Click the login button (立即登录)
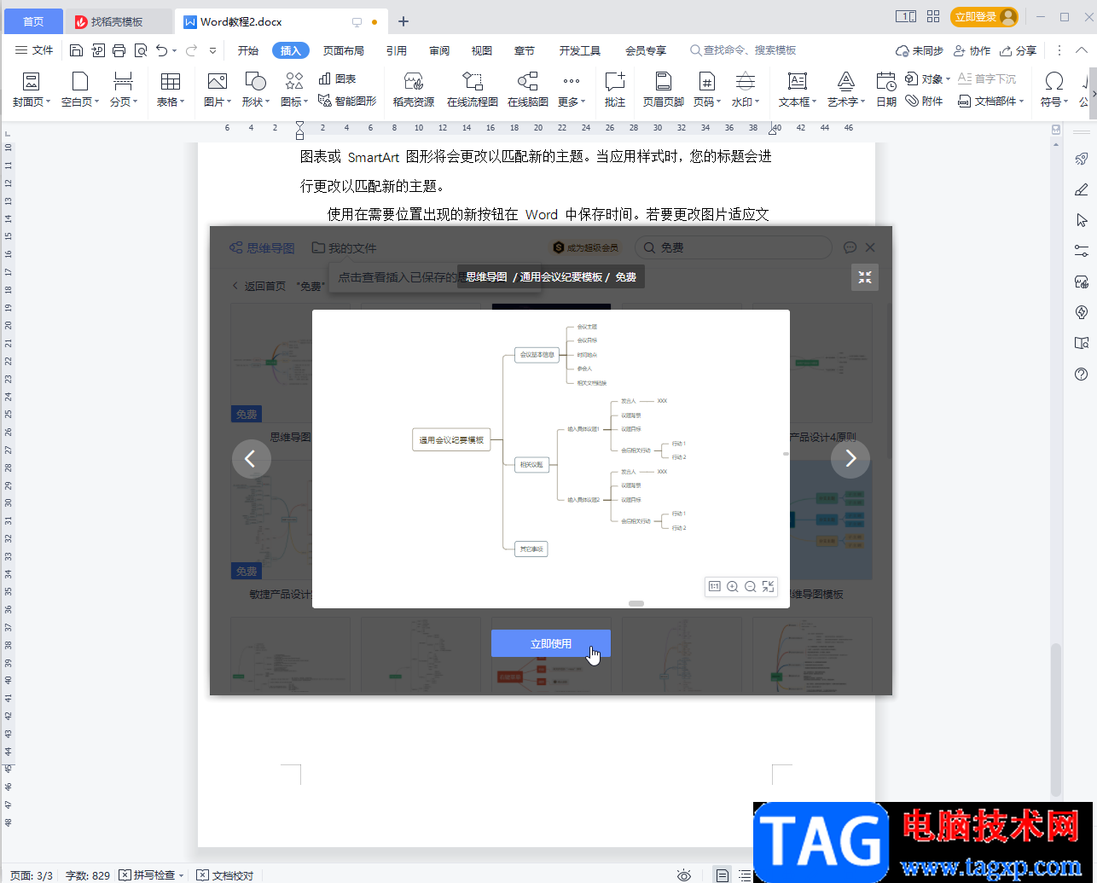This screenshot has width=1097, height=883. pyautogui.click(x=984, y=16)
